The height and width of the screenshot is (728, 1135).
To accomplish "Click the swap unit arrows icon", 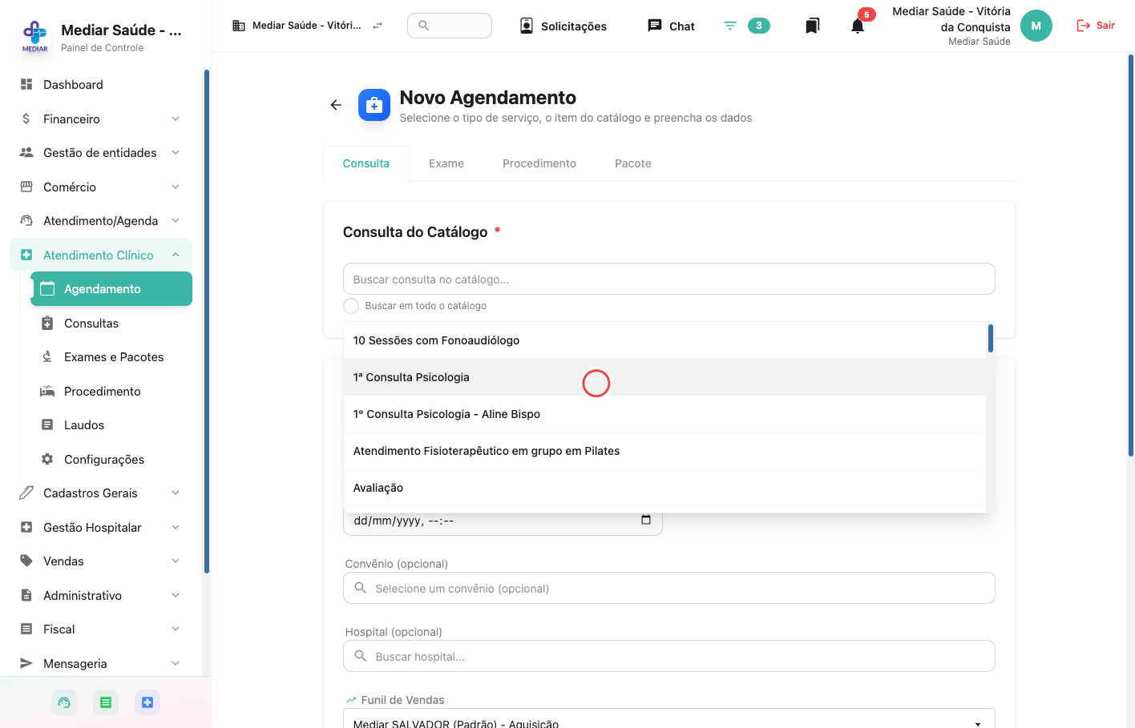I will pos(378,26).
